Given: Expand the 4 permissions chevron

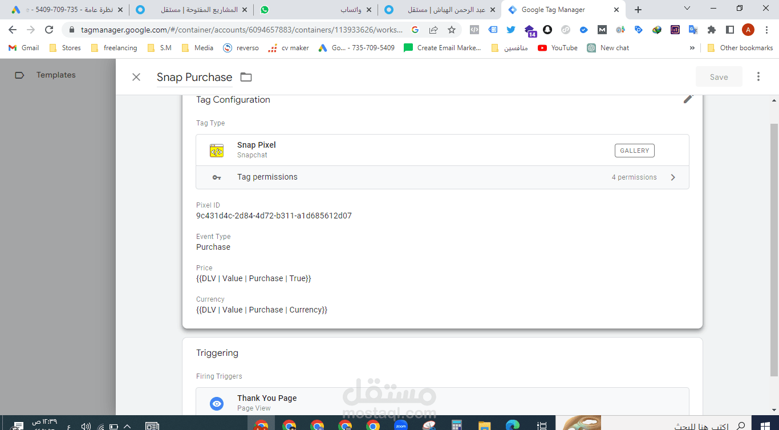Looking at the screenshot, I should click(x=673, y=177).
